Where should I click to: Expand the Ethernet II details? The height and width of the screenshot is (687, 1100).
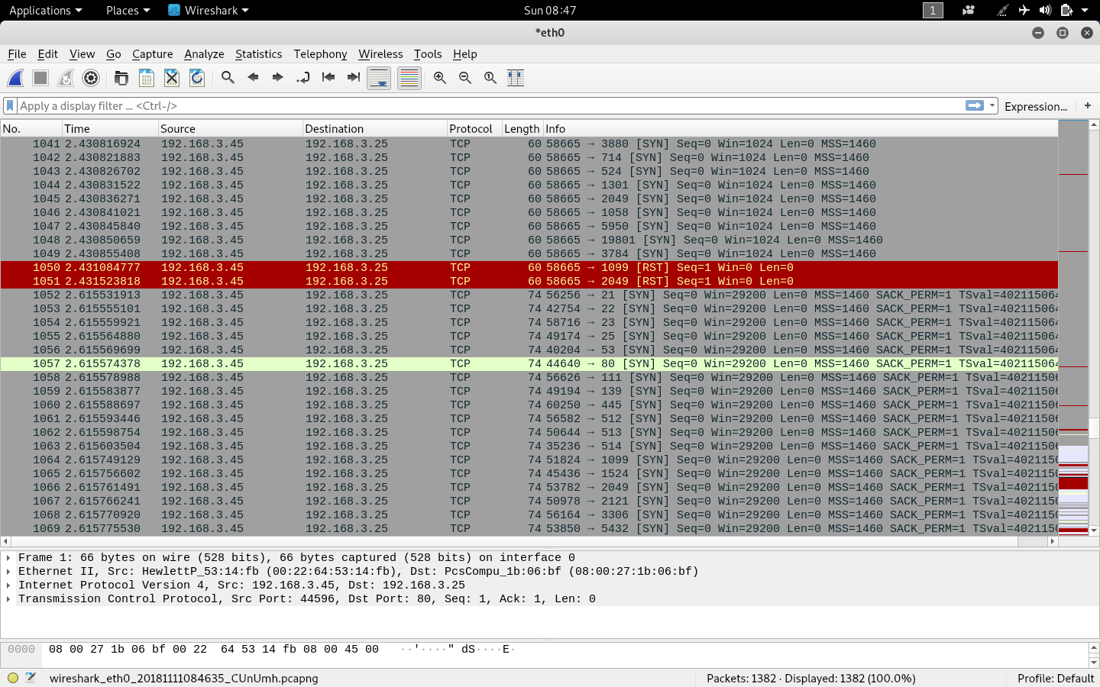tap(8, 572)
